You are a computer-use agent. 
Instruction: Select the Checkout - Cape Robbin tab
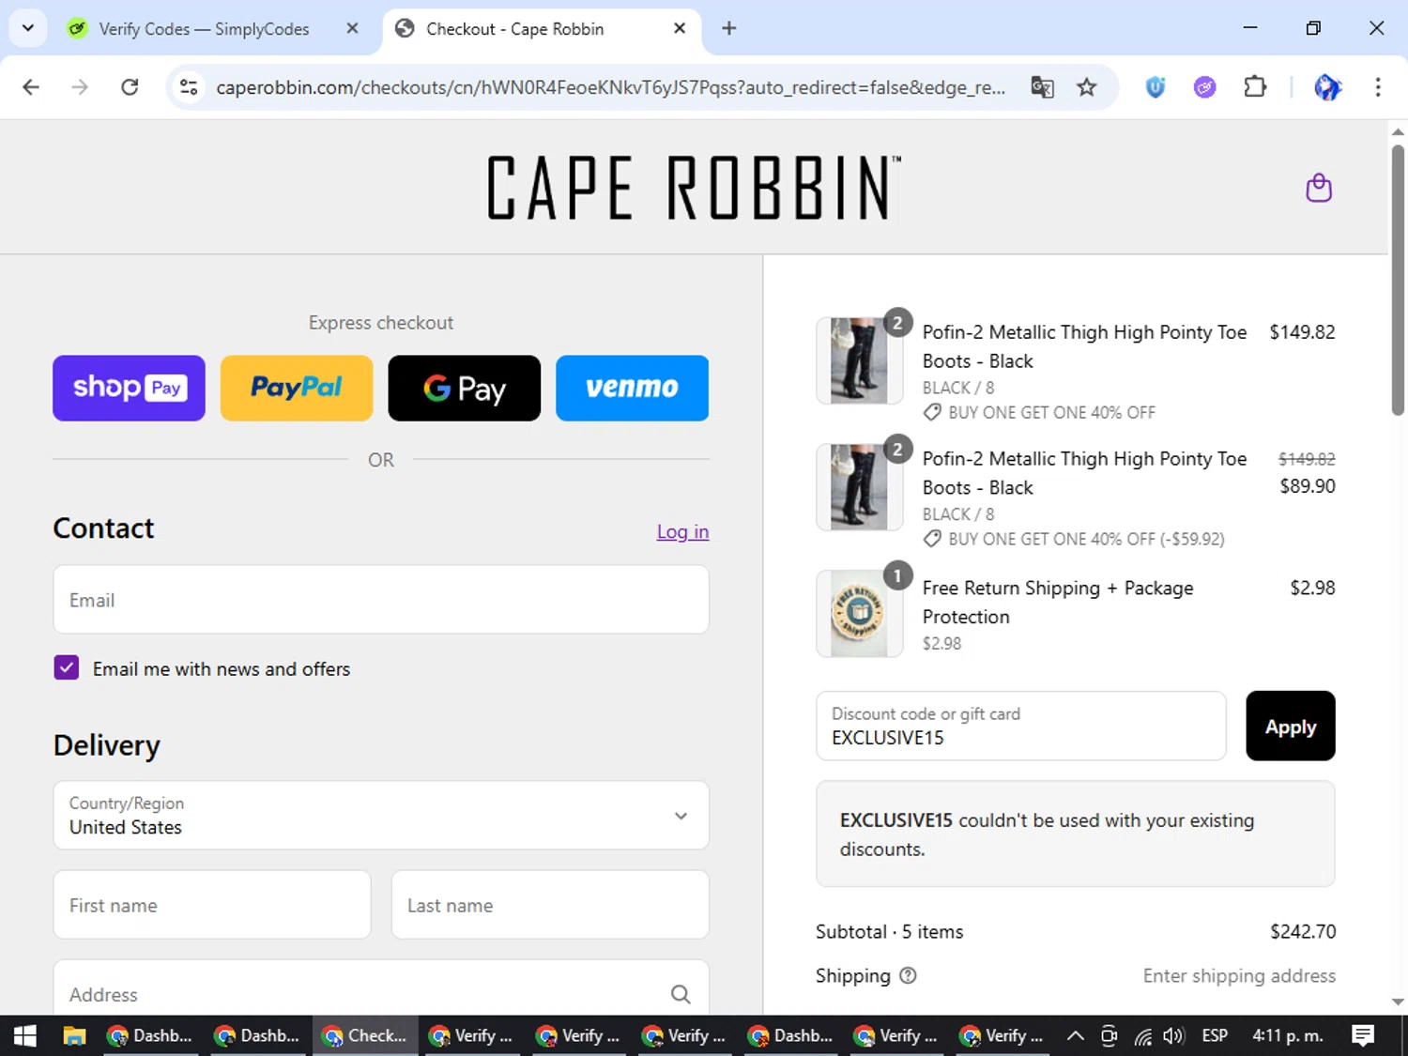540,29
